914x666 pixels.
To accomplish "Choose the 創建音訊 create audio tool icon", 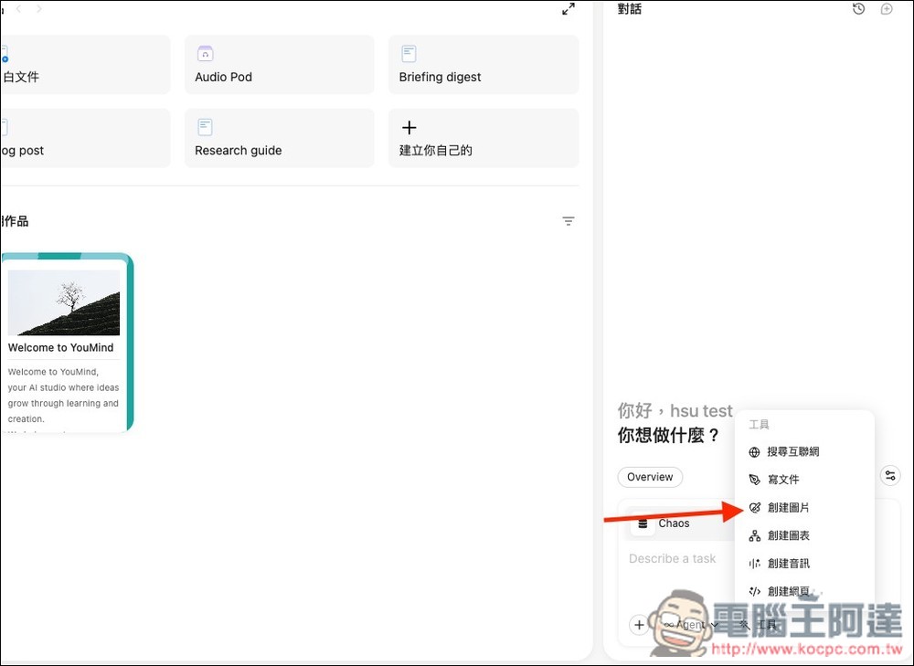I will [754, 564].
